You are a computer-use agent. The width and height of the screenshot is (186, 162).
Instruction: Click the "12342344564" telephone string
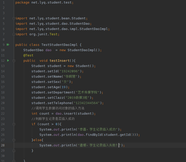[x=87, y=103]
